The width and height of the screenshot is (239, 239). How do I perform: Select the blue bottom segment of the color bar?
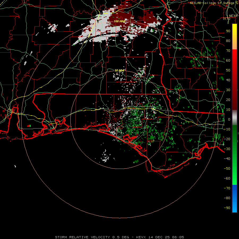tap(234, 199)
